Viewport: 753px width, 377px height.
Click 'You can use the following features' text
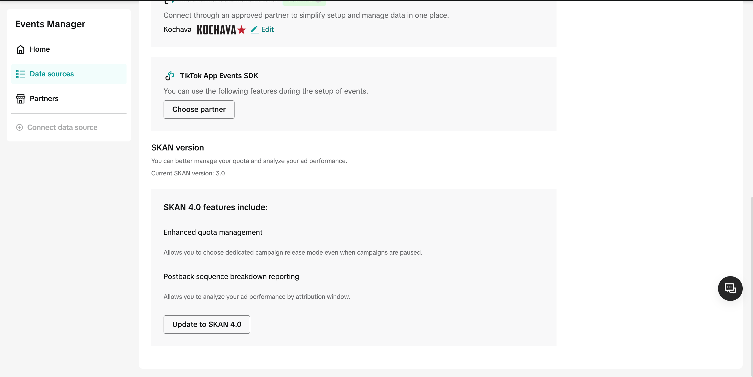[266, 91]
